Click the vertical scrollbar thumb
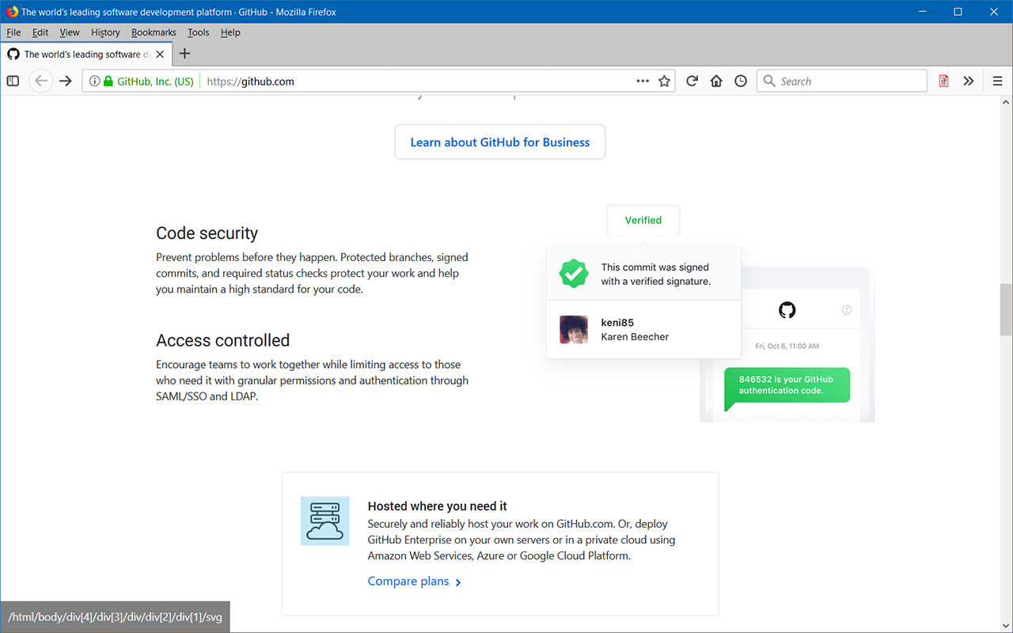 point(1006,309)
